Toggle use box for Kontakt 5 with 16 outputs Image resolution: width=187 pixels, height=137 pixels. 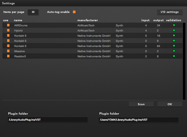(x=8, y=35)
